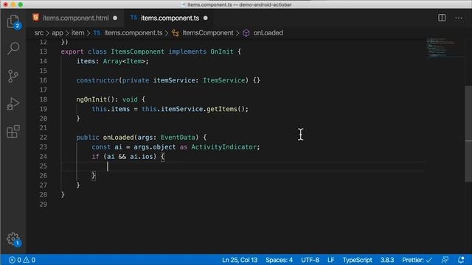Click the HTML file icon on first tab

(x=36, y=18)
